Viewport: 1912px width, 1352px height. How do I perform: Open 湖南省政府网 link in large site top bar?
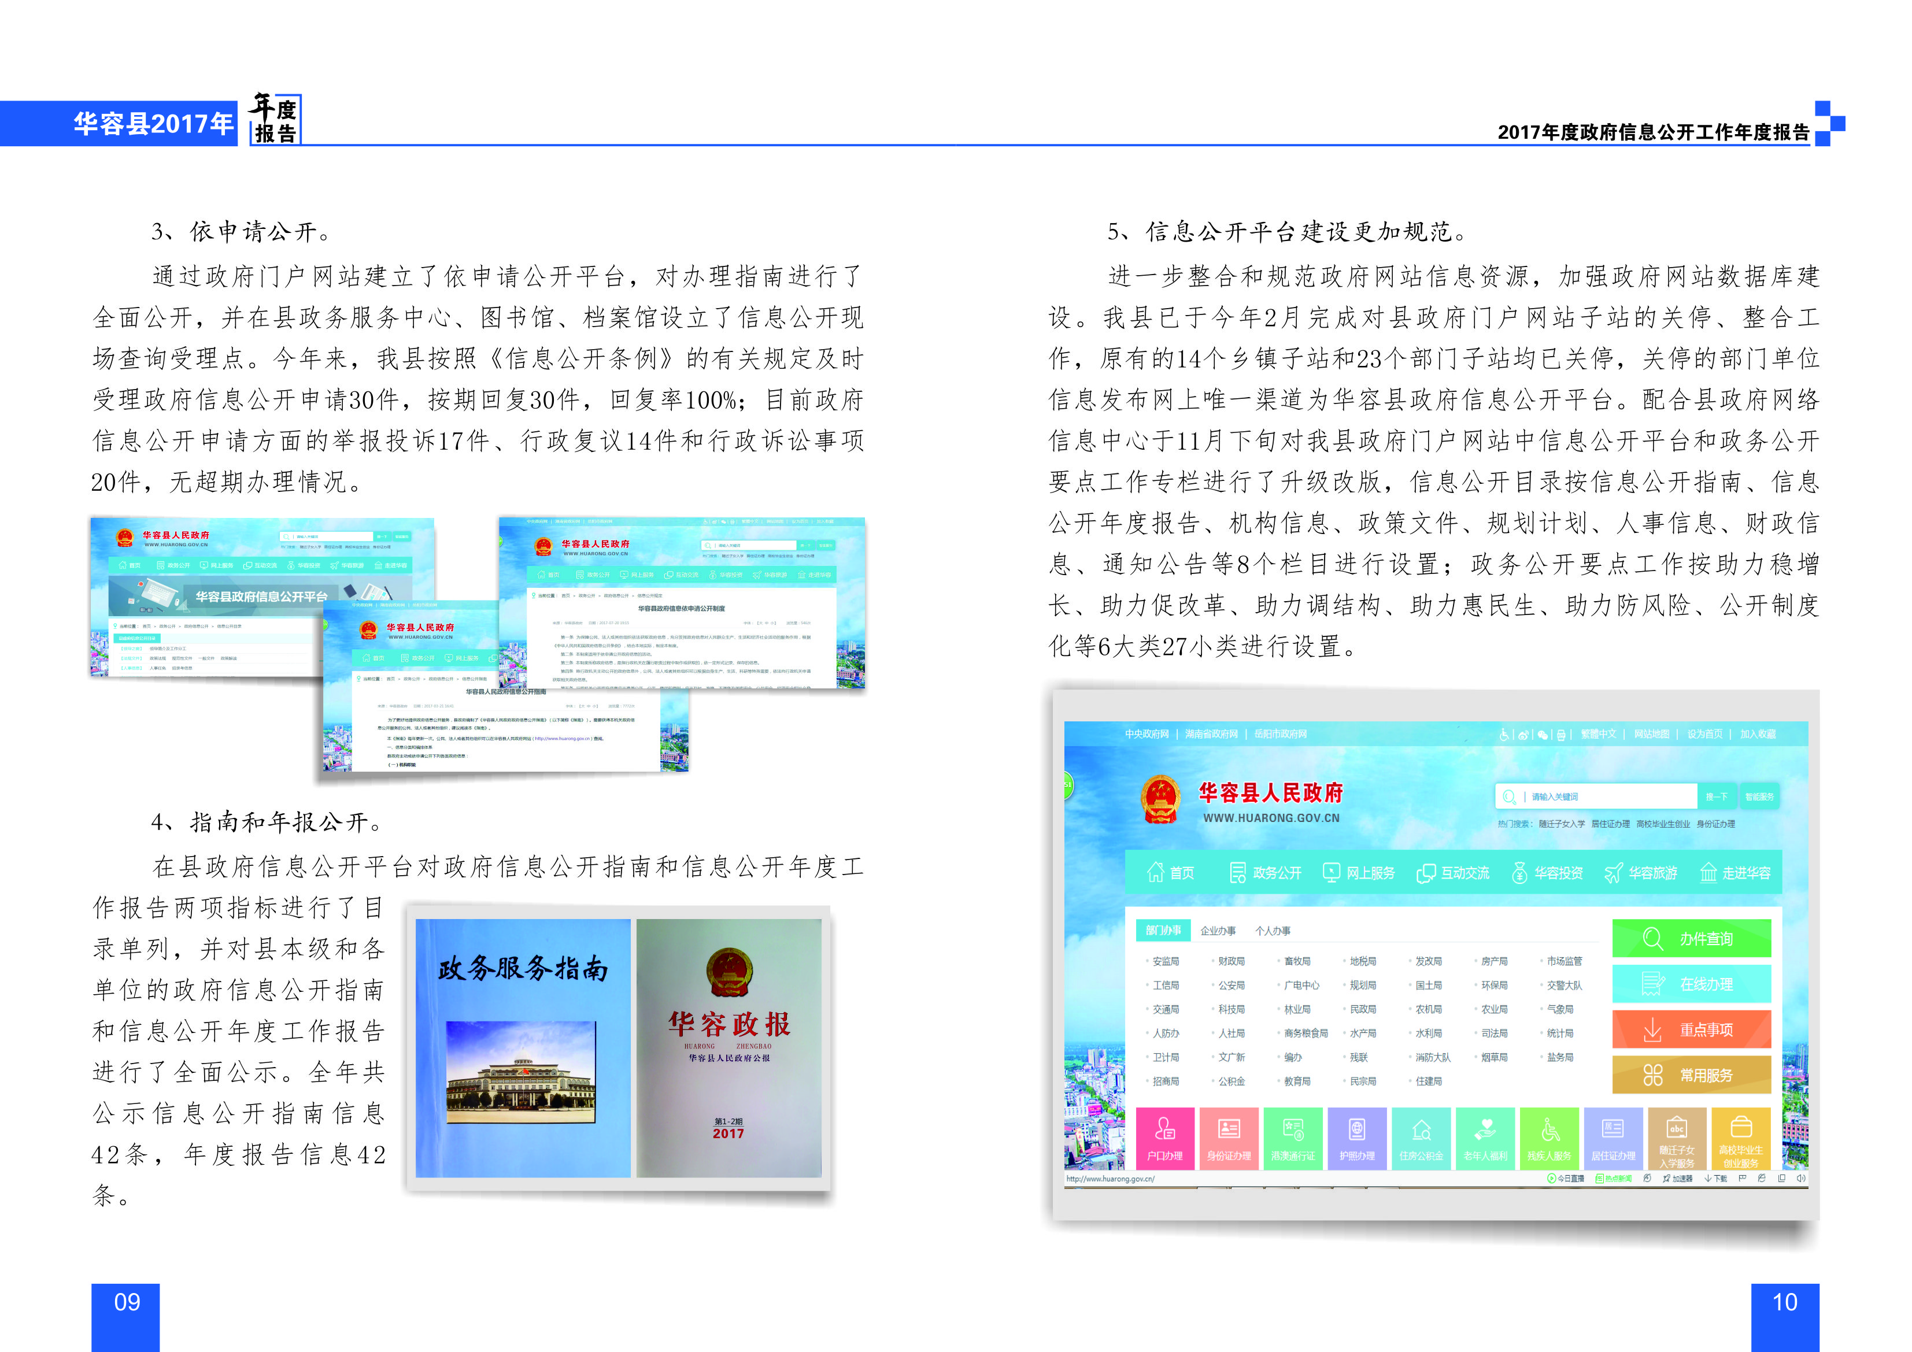(x=1212, y=734)
